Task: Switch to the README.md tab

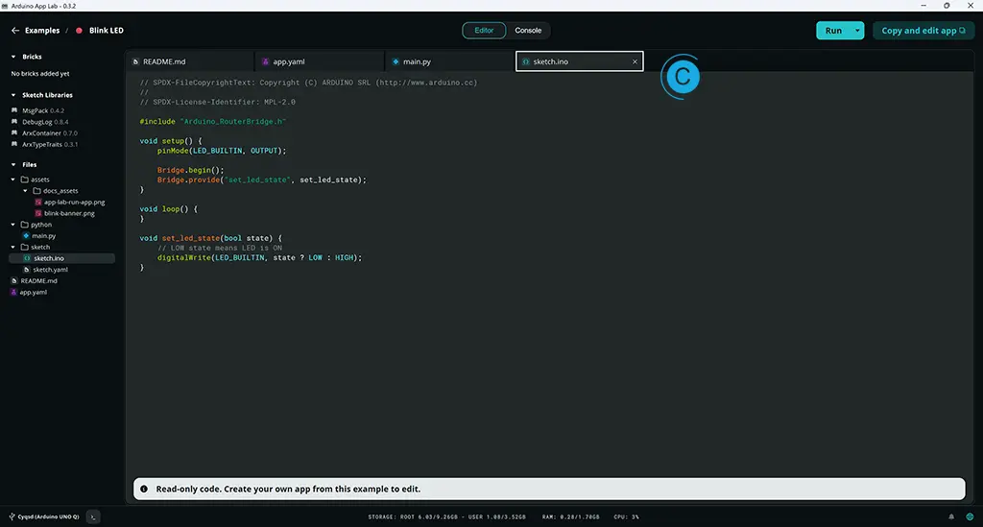Action: click(x=189, y=61)
